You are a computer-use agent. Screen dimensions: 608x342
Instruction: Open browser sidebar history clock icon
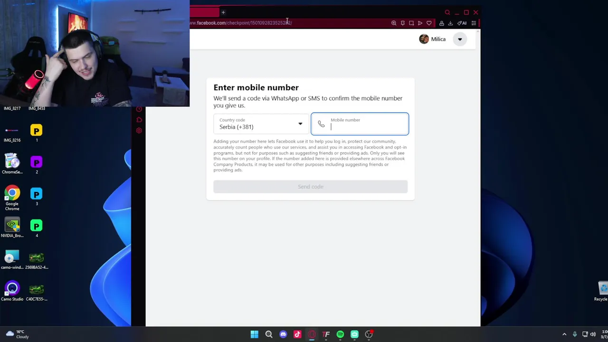tap(139, 109)
